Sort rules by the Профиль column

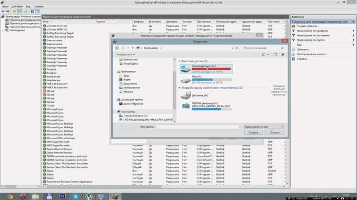(138, 21)
